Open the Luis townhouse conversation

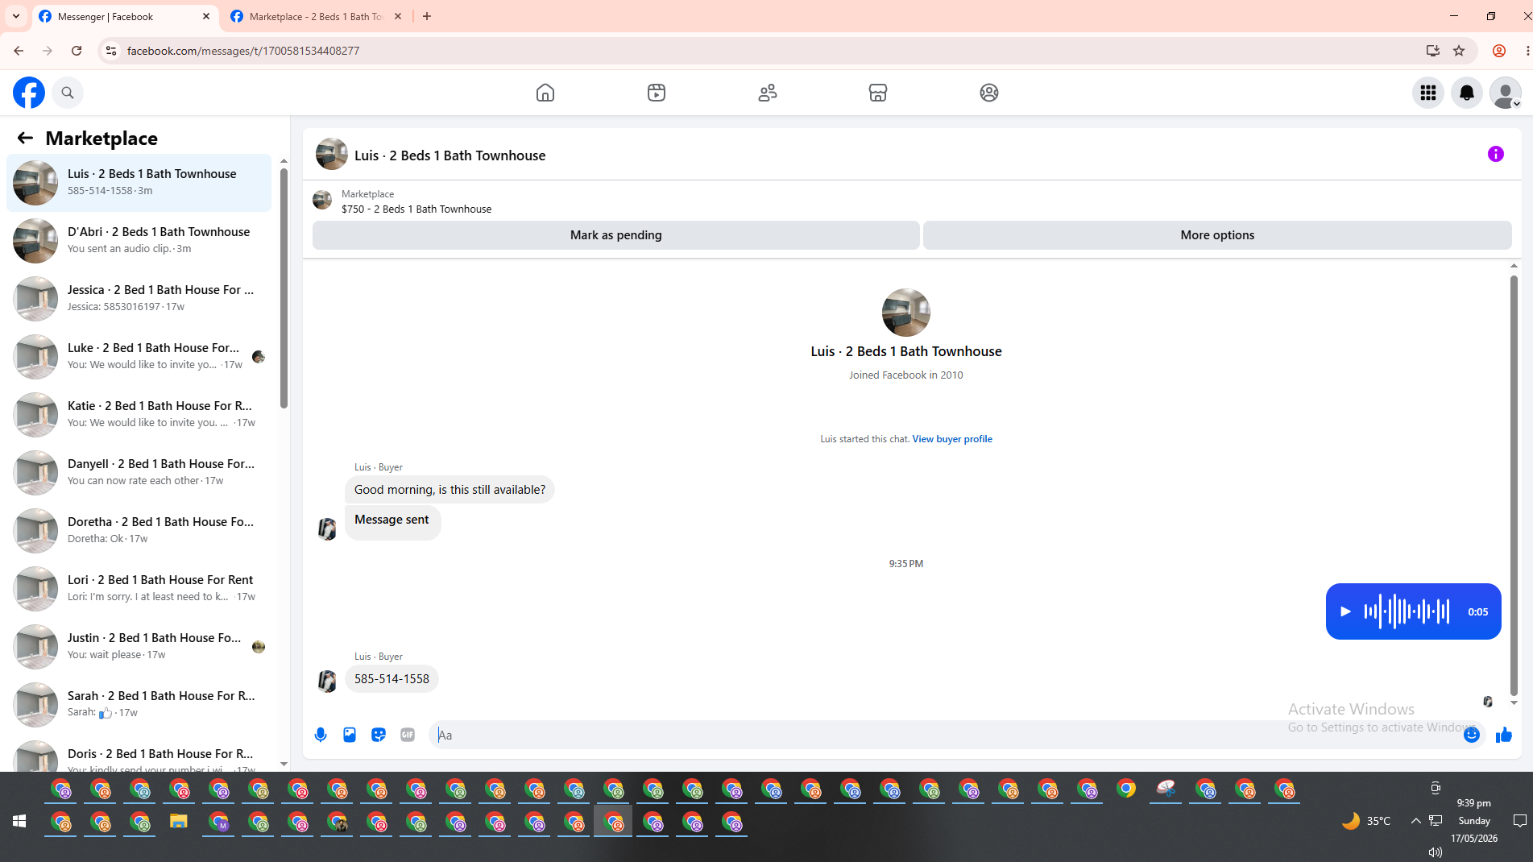[139, 183]
